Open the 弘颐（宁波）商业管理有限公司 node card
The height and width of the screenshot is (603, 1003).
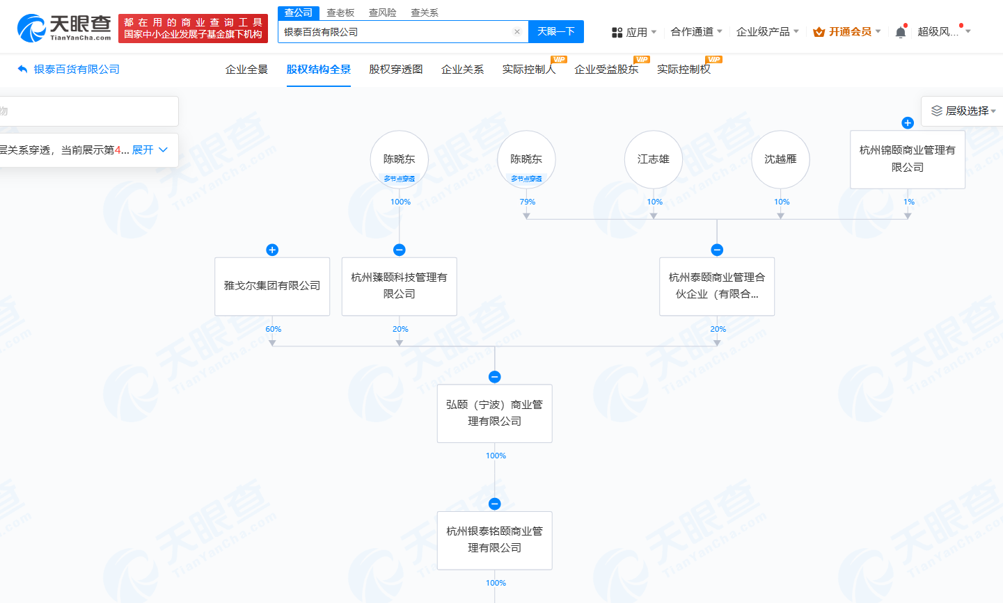pyautogui.click(x=495, y=413)
